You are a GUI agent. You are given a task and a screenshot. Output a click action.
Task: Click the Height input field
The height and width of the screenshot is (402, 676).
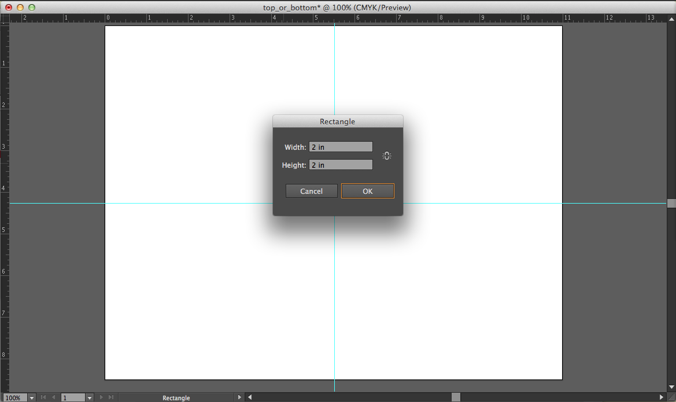341,165
